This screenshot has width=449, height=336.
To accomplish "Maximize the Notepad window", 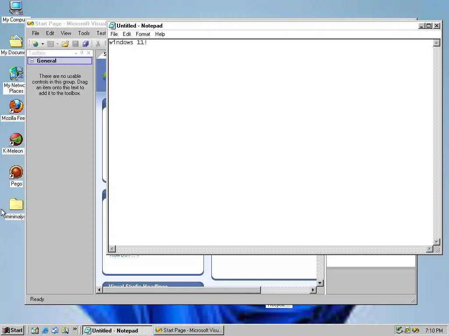I will [x=429, y=26].
